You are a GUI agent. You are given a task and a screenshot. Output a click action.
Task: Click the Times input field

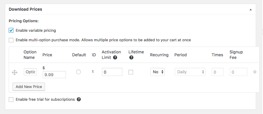click(x=218, y=72)
